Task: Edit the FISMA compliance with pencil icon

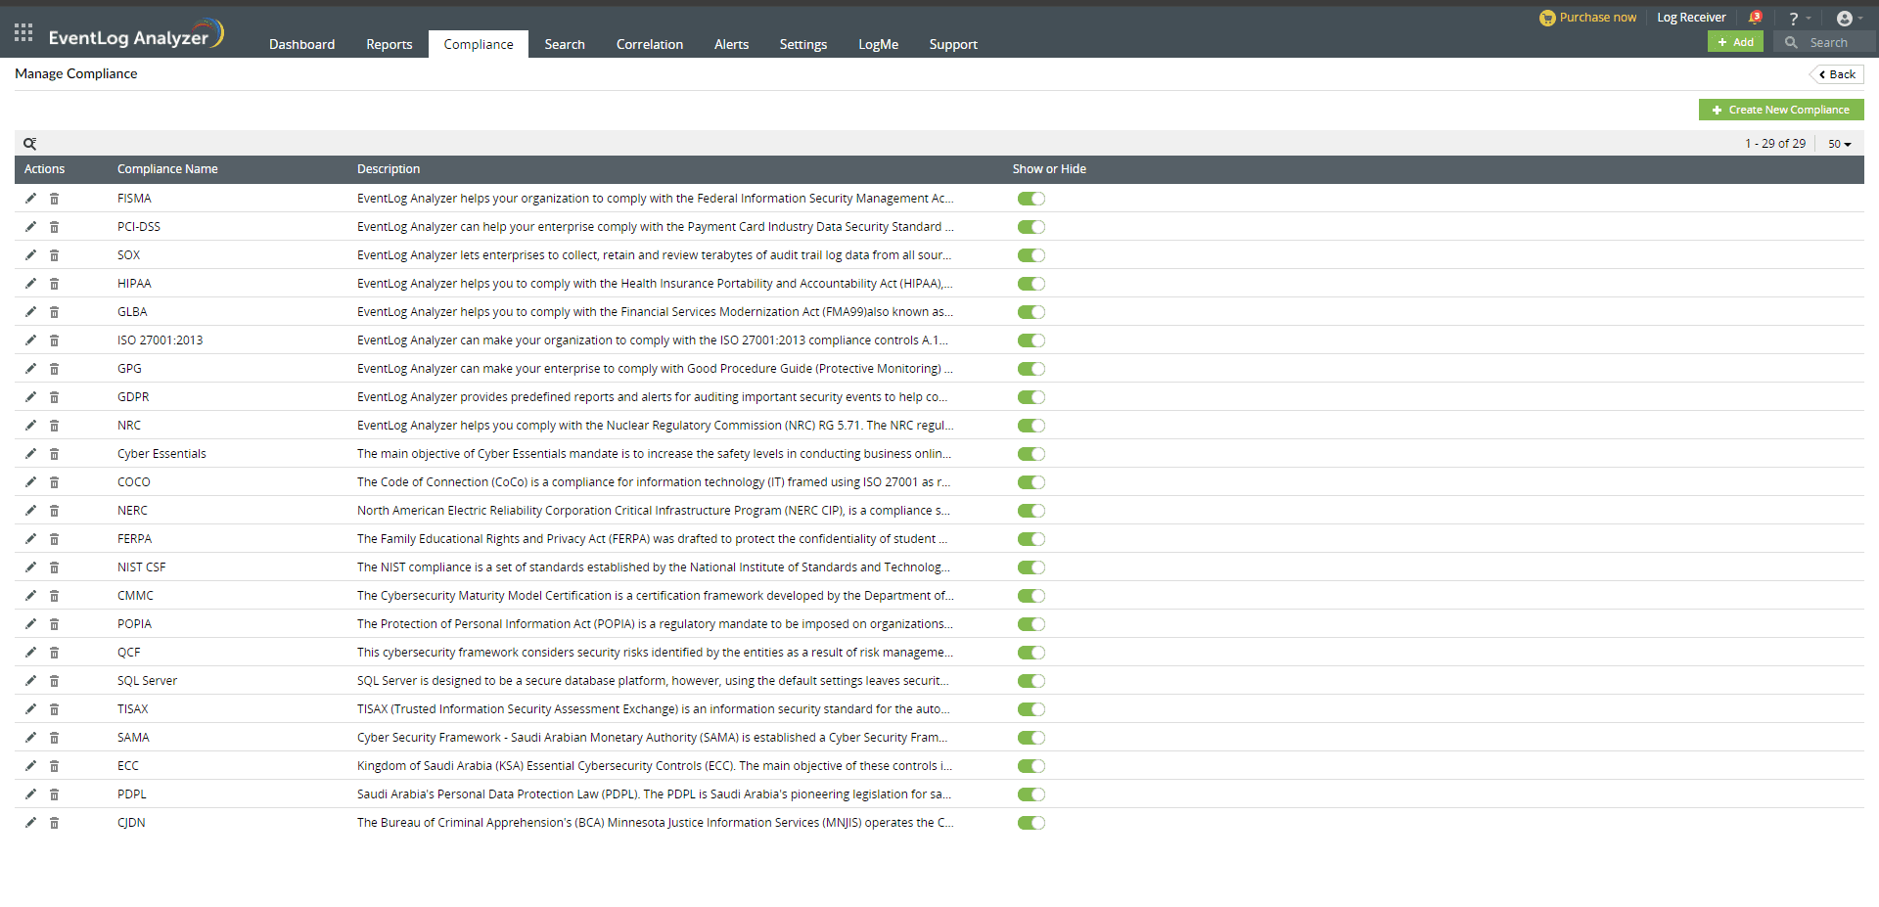Action: click(x=30, y=199)
